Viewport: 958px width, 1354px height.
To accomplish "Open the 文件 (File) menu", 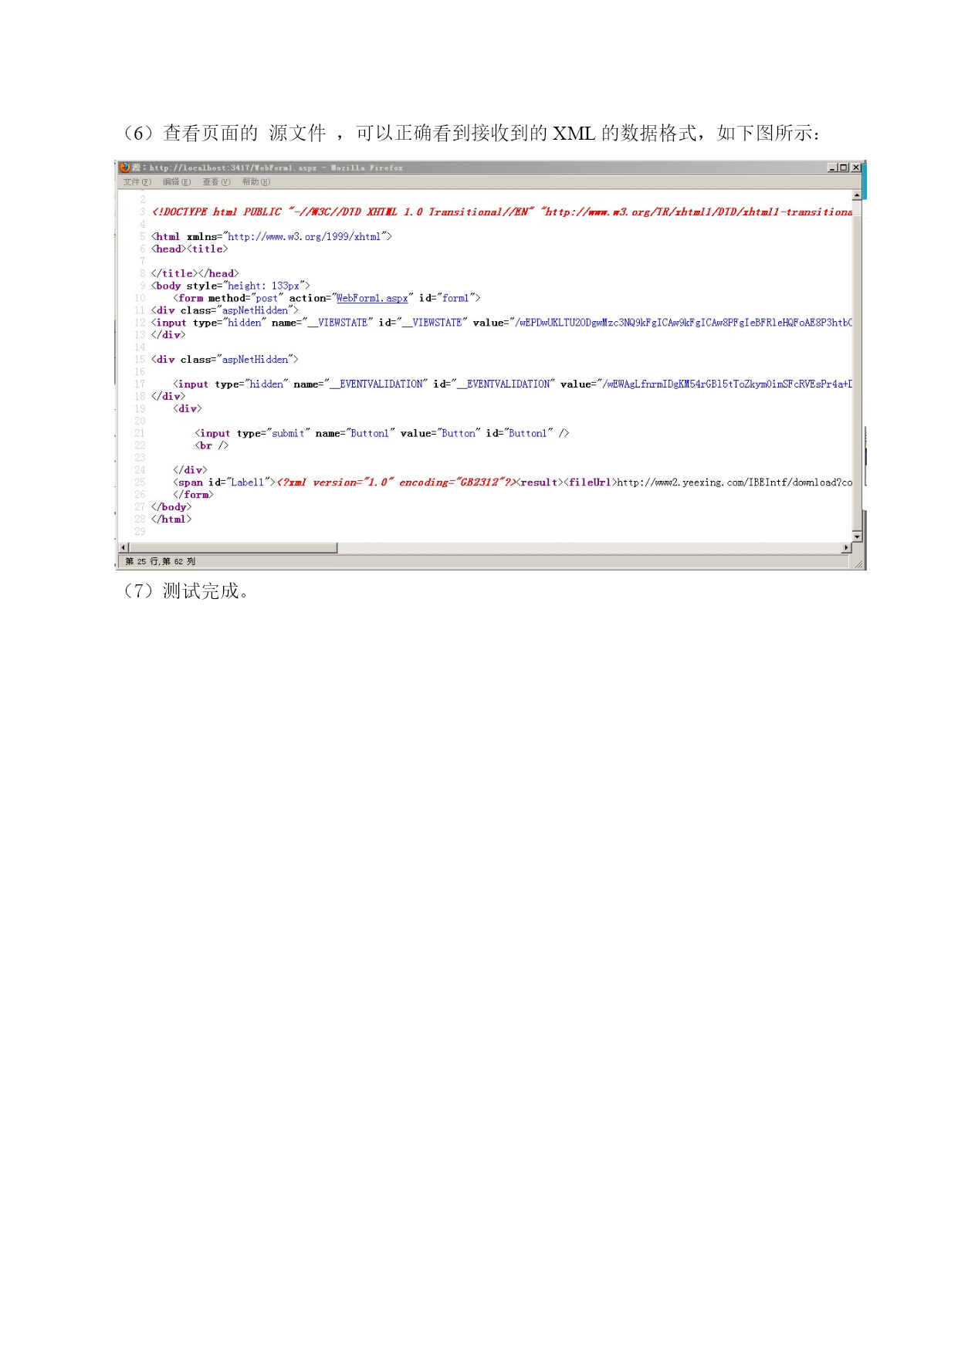I will [x=137, y=182].
